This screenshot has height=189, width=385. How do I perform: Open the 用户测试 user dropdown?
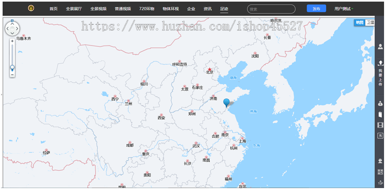[x=344, y=9]
